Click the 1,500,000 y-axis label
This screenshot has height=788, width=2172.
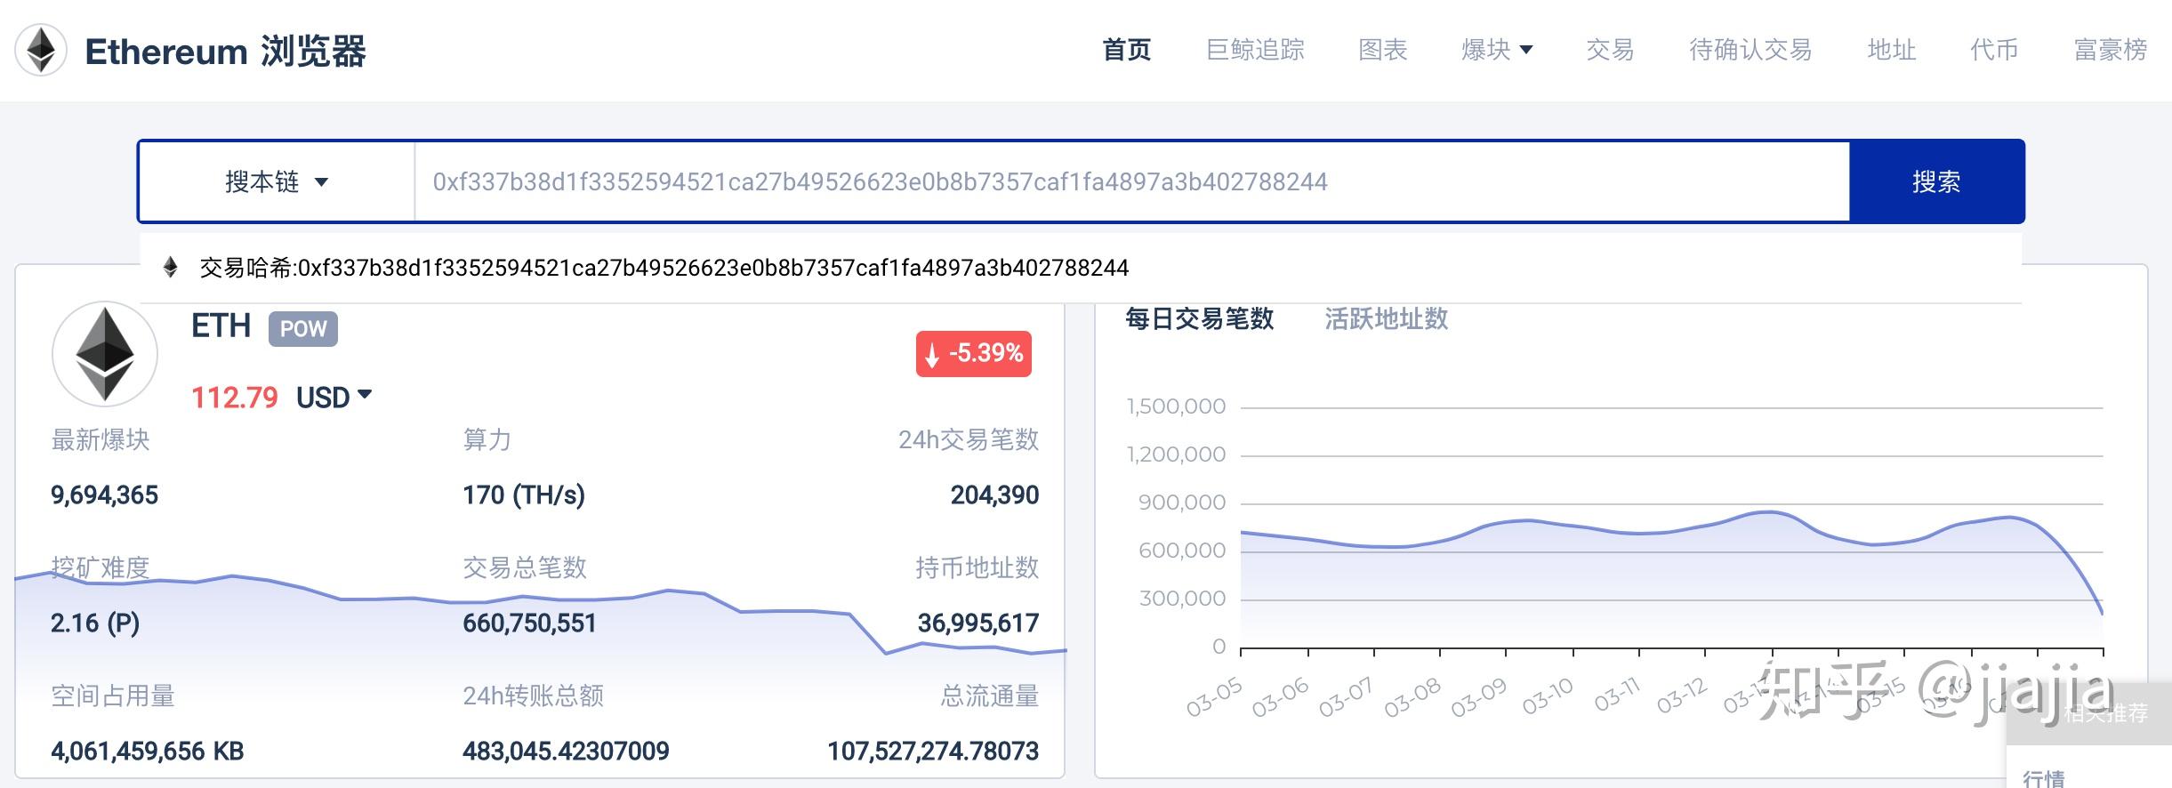click(1176, 406)
